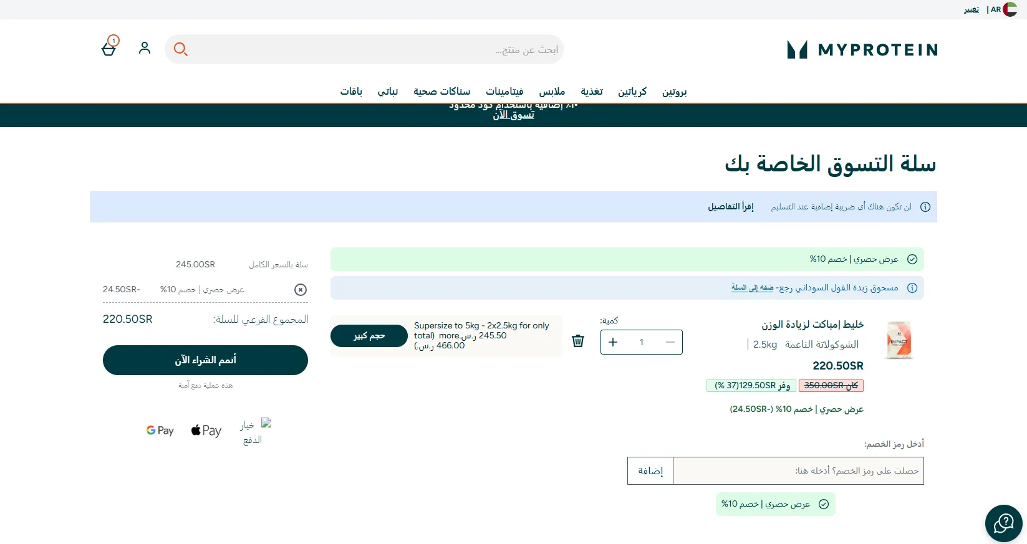Click the سلة التسوق الخاصة بك heading
1027x544 pixels.
pyautogui.click(x=831, y=164)
